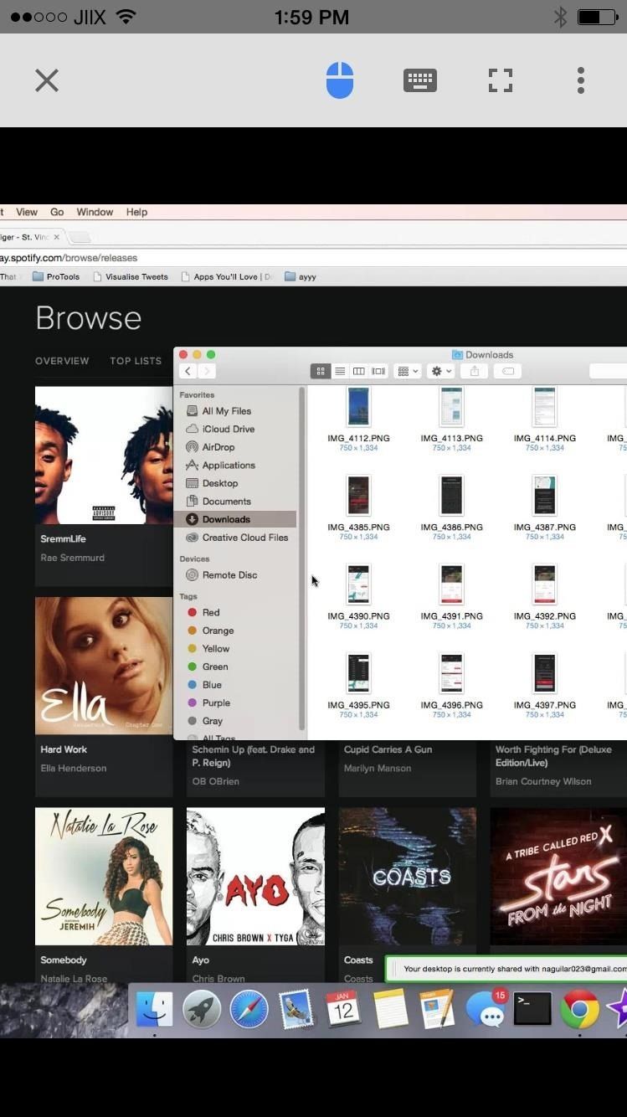Open the Window menu in menu bar
The width and height of the screenshot is (627, 1117).
[95, 212]
